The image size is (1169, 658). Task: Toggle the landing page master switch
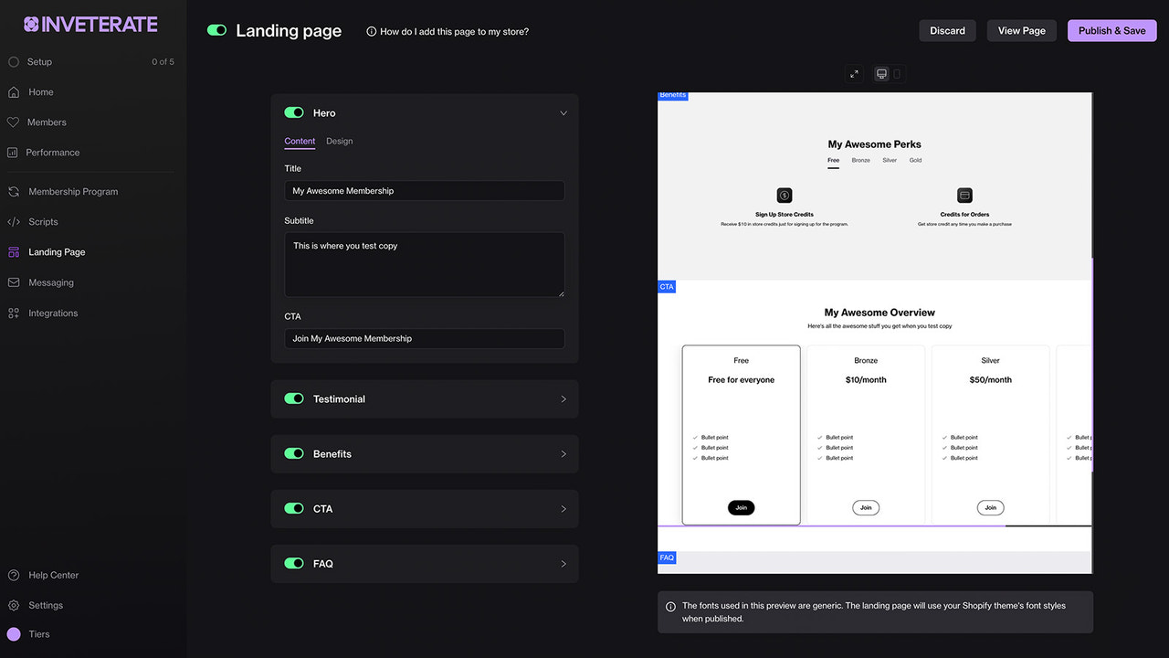(216, 30)
